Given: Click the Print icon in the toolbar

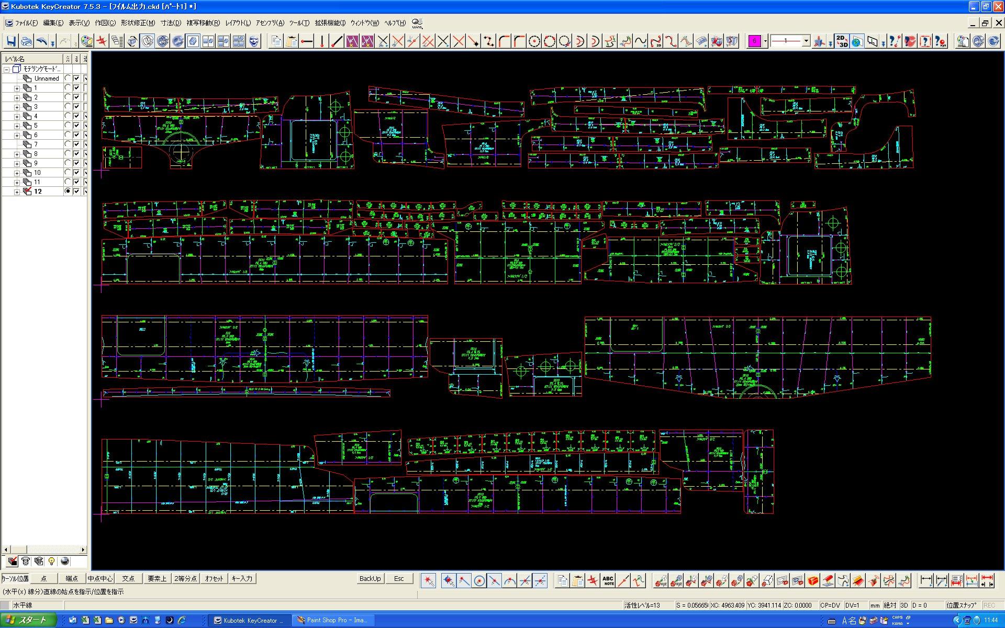Looking at the screenshot, I should 26,41.
